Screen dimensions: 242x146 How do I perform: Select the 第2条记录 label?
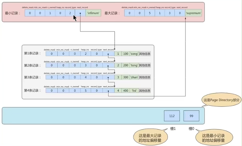coord(32,66)
